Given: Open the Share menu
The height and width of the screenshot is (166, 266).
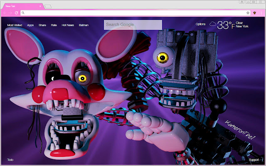Looking at the screenshot, I should (42, 25).
